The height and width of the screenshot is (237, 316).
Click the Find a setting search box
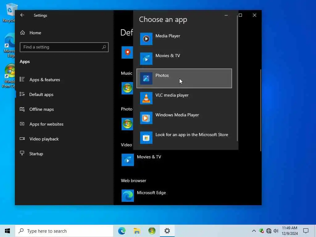[64, 47]
